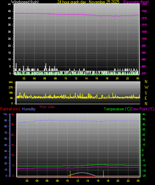Select the 'Rainfall (mm)' legend label

[10, 109]
